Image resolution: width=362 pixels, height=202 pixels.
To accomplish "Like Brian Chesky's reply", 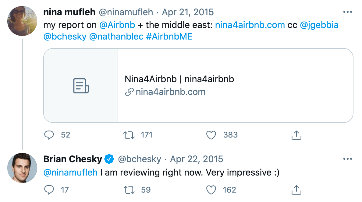I will 211,190.
